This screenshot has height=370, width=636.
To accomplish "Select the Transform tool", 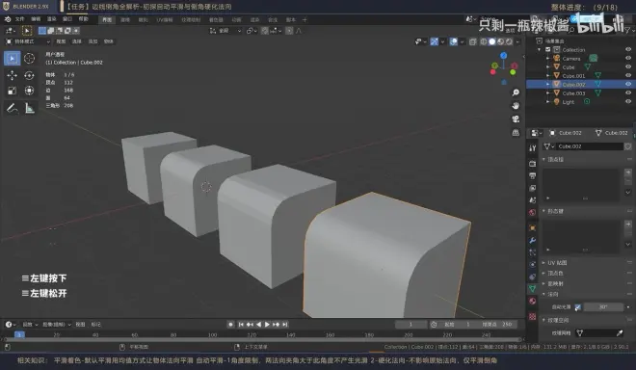I will [29, 91].
